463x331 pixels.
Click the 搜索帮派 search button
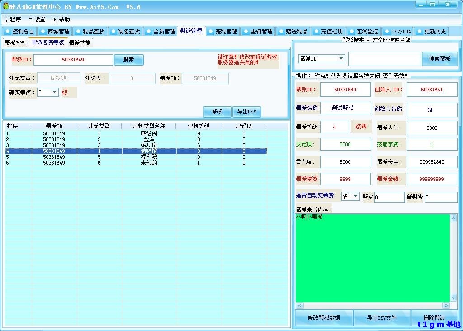pyautogui.click(x=439, y=58)
